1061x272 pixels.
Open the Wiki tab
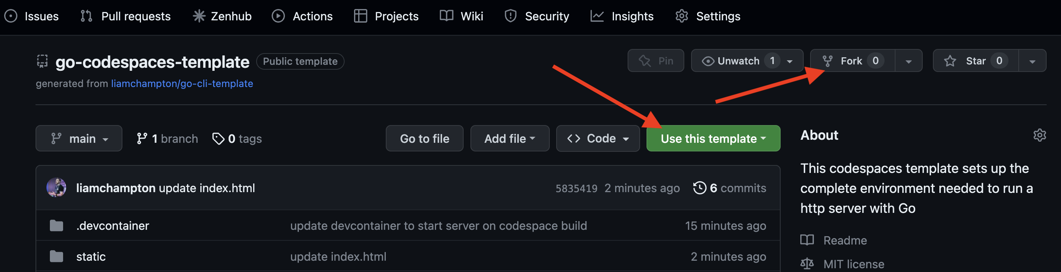point(461,16)
